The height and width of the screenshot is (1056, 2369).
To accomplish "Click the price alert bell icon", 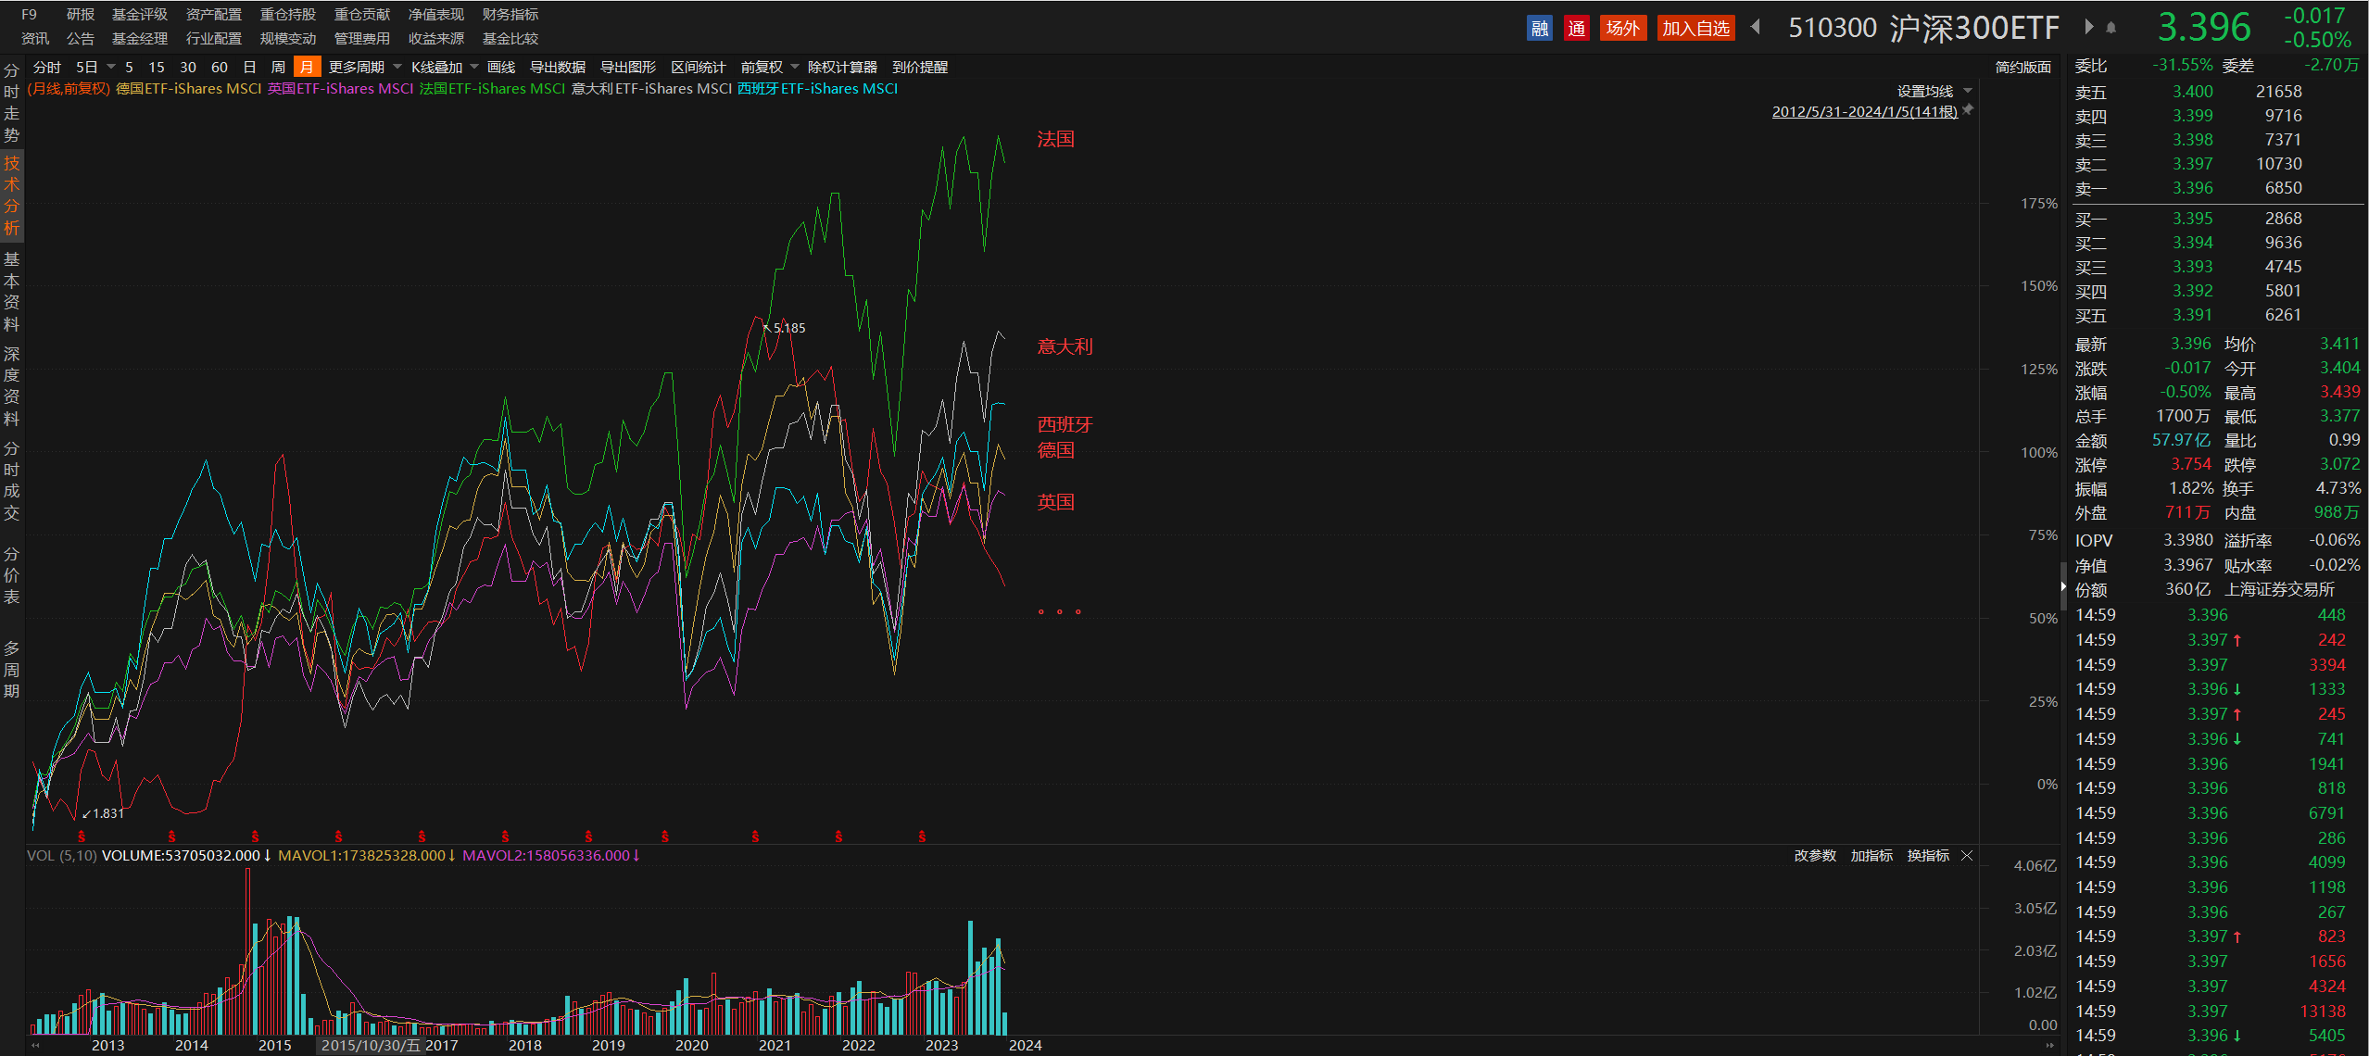I will [2111, 28].
